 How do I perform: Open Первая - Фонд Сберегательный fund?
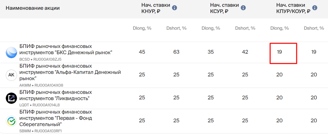point(55,118)
